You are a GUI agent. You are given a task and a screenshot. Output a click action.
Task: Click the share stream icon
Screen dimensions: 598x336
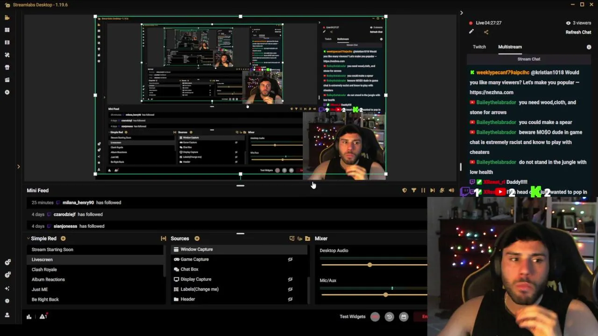click(x=486, y=32)
